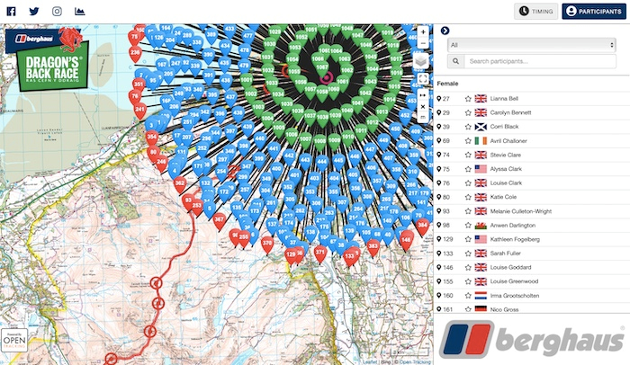The width and height of the screenshot is (630, 365).
Task: Open the Facebook page icon
Action: point(12,12)
